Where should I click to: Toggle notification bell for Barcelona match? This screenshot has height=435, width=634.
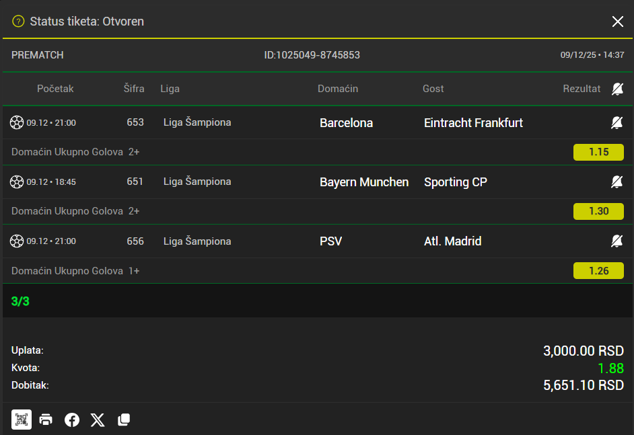tap(617, 122)
